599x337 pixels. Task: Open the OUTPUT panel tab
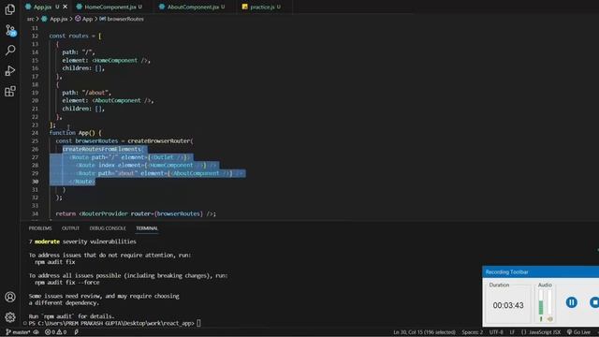coord(71,228)
